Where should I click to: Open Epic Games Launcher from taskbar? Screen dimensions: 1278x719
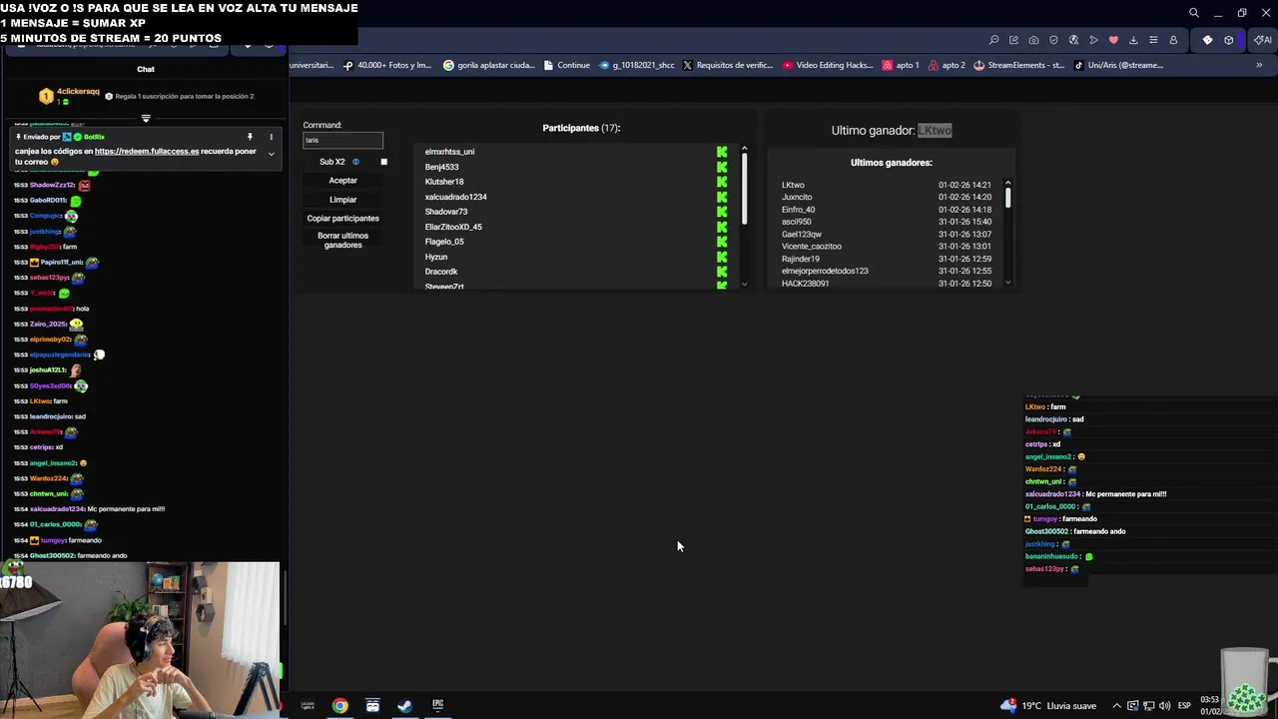pyautogui.click(x=437, y=706)
